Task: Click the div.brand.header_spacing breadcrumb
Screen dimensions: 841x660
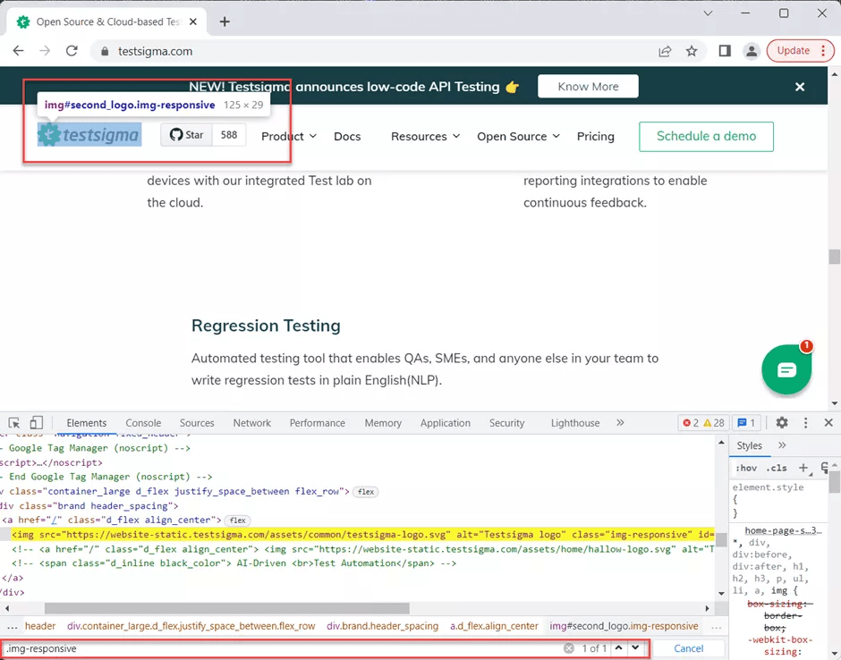Action: [382, 626]
